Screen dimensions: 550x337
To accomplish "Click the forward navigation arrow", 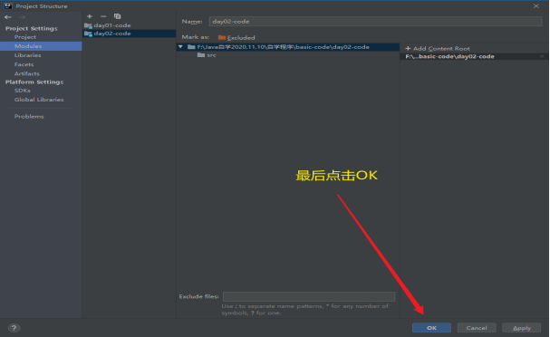I will (22, 17).
